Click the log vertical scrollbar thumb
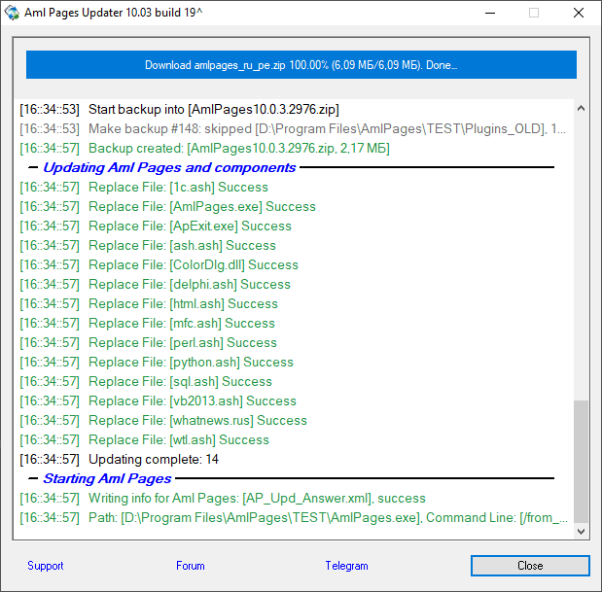The image size is (602, 592). (x=581, y=462)
